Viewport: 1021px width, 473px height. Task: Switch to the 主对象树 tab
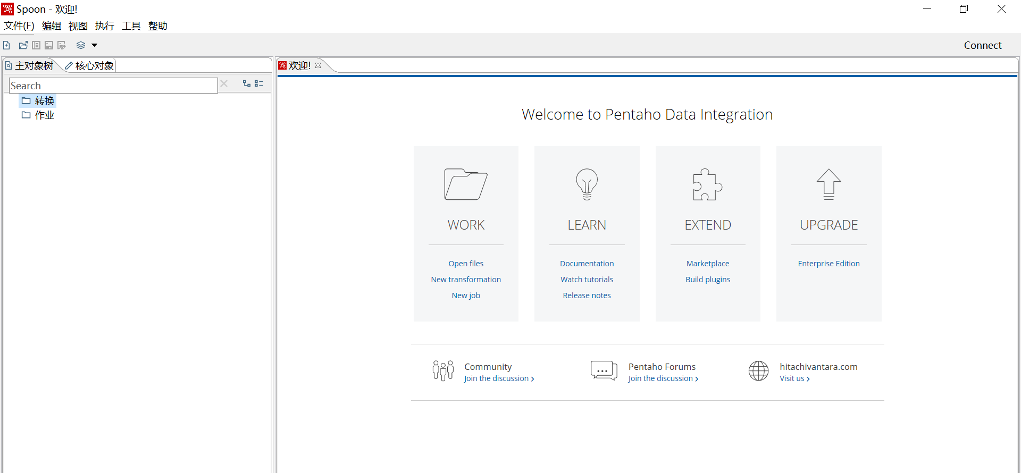30,65
